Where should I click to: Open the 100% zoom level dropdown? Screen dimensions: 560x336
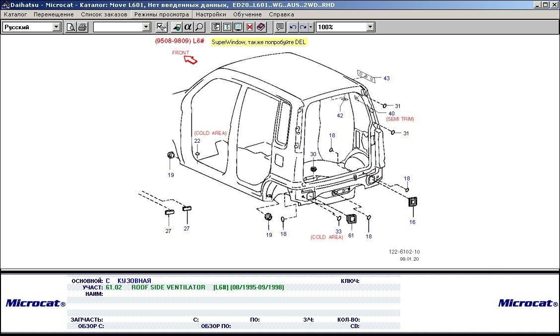[x=371, y=27]
